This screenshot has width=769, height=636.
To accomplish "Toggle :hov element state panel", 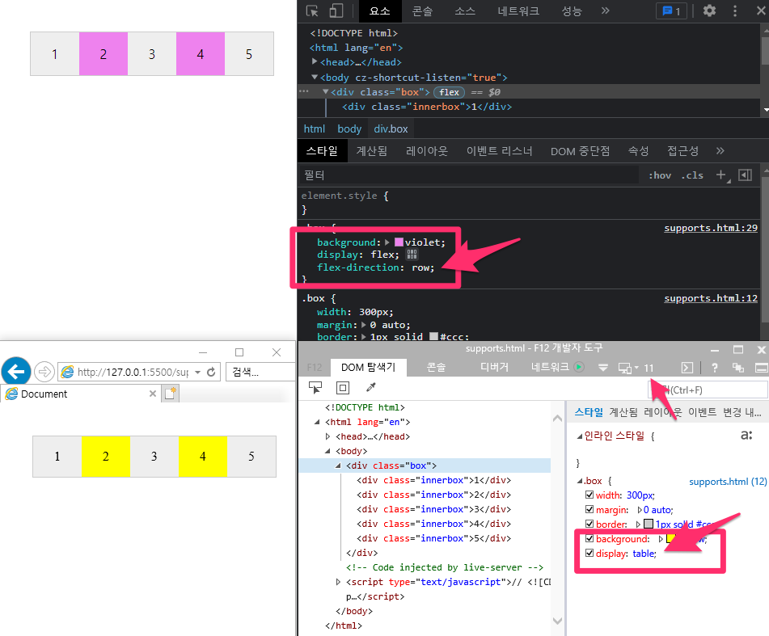I will [x=660, y=175].
